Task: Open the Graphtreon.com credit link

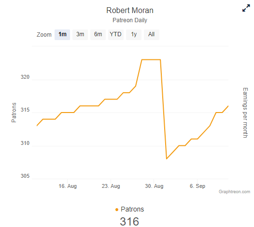Action: point(234,192)
